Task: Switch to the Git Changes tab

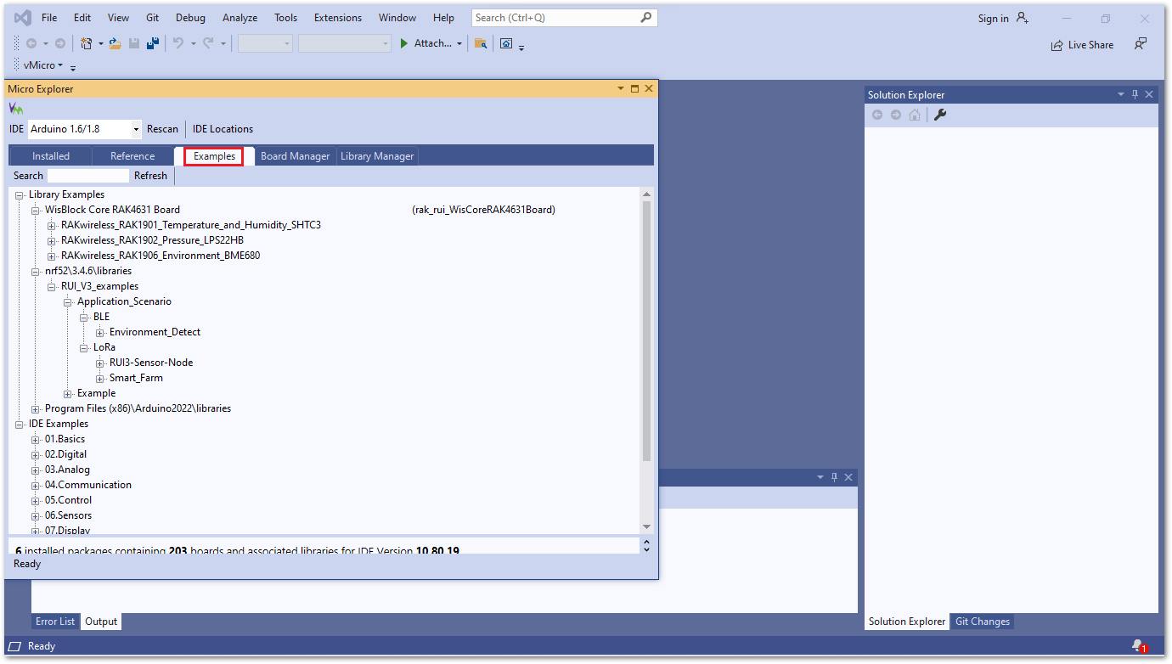Action: (x=983, y=622)
